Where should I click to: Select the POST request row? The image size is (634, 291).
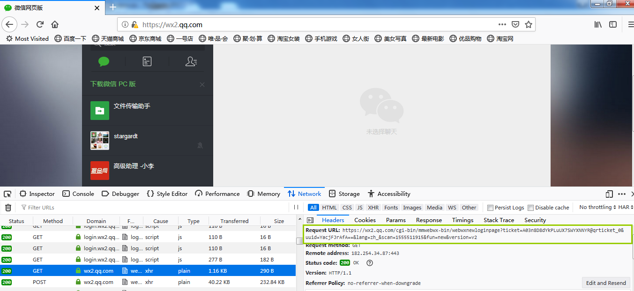coord(148,283)
